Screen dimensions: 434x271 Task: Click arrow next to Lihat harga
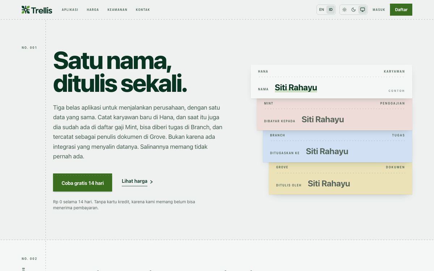click(x=151, y=182)
